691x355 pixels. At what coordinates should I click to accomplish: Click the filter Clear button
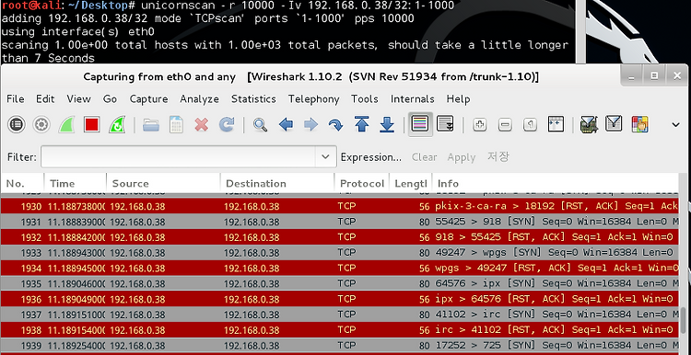[x=424, y=157]
